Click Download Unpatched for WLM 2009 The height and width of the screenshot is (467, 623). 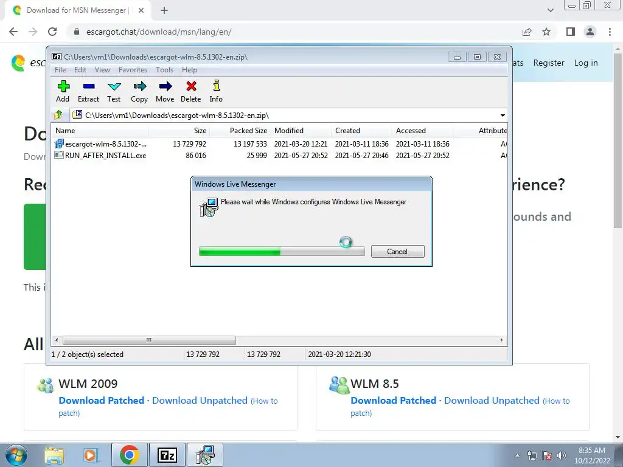[200, 400]
